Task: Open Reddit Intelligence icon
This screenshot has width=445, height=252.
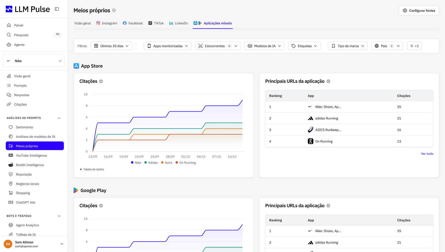Action: (11, 165)
